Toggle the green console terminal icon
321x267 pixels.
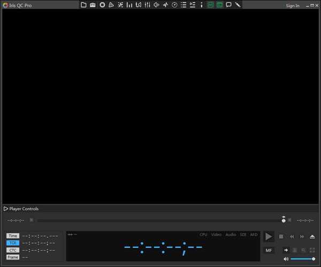tap(219, 5)
